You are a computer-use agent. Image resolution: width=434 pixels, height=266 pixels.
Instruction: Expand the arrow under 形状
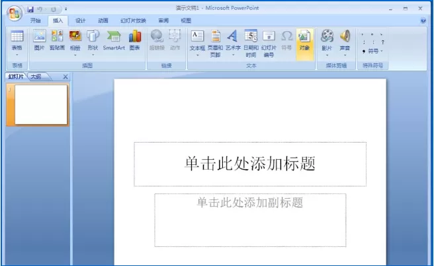pos(93,55)
